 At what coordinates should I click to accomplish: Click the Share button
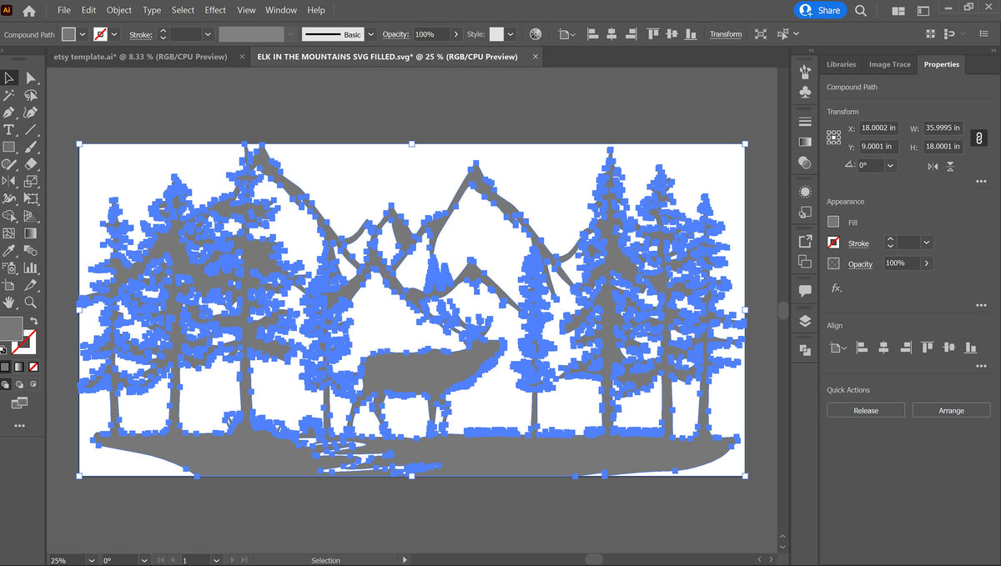(821, 10)
